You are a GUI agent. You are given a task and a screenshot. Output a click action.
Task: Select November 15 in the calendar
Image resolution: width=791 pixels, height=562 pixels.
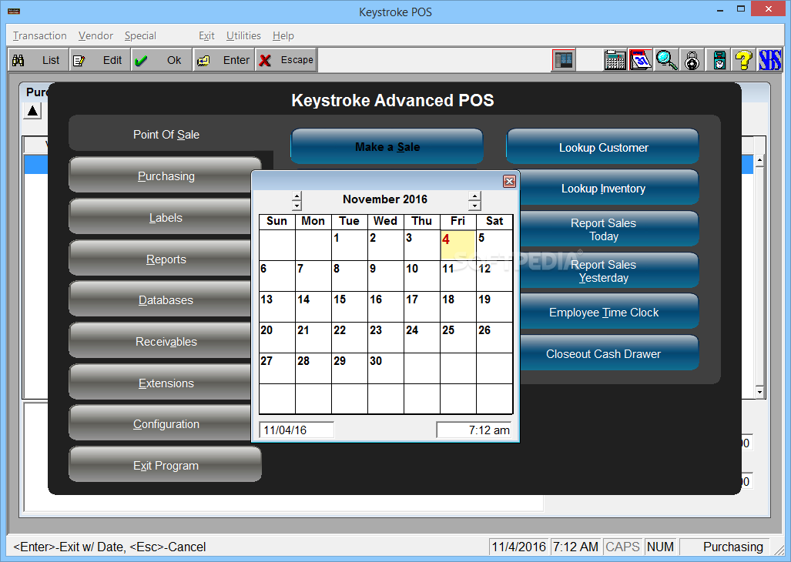pos(349,306)
